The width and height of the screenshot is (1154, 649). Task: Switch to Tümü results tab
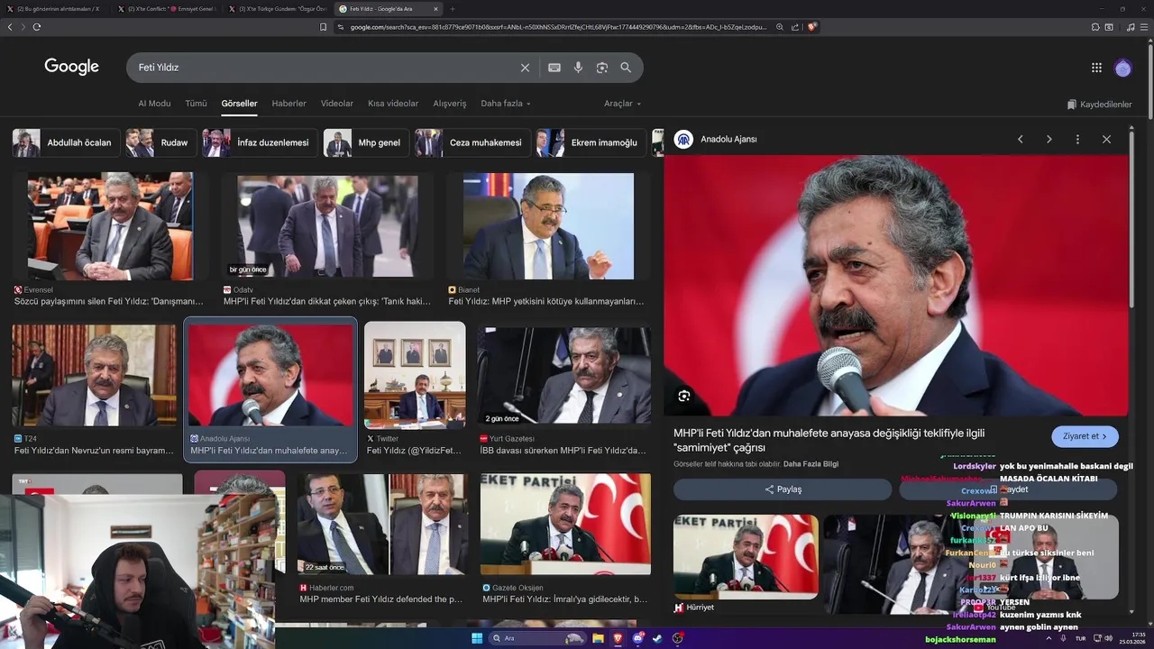click(196, 104)
